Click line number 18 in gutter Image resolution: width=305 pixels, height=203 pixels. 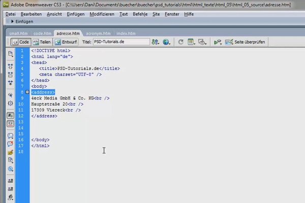21,152
